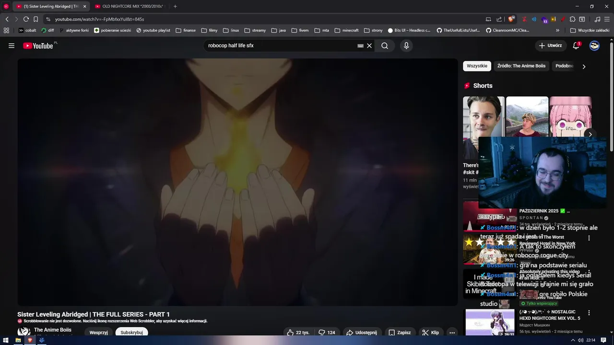Click the 'Wesprzyj' button
Viewport: 614px width, 345px height.
tap(98, 333)
